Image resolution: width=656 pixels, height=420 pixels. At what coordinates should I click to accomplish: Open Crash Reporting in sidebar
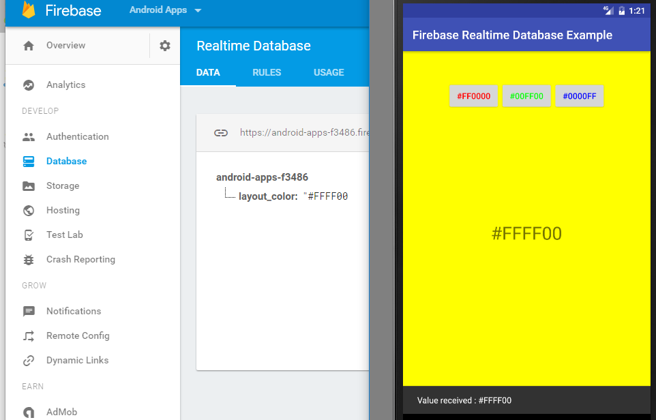(80, 259)
